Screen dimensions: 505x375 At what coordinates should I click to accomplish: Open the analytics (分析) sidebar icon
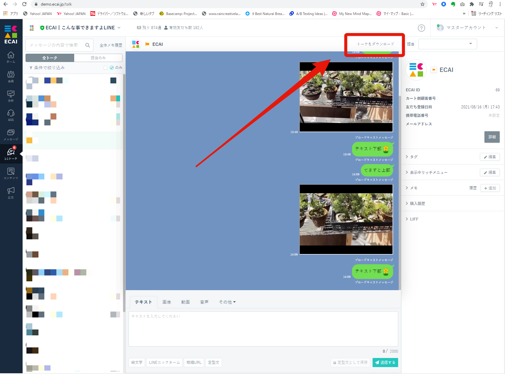click(11, 96)
